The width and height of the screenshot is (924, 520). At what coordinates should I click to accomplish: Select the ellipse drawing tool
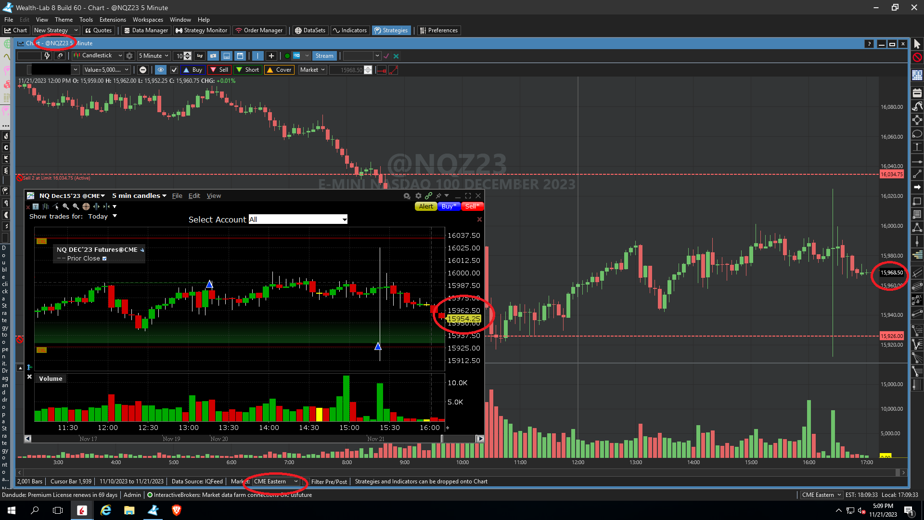tap(917, 134)
